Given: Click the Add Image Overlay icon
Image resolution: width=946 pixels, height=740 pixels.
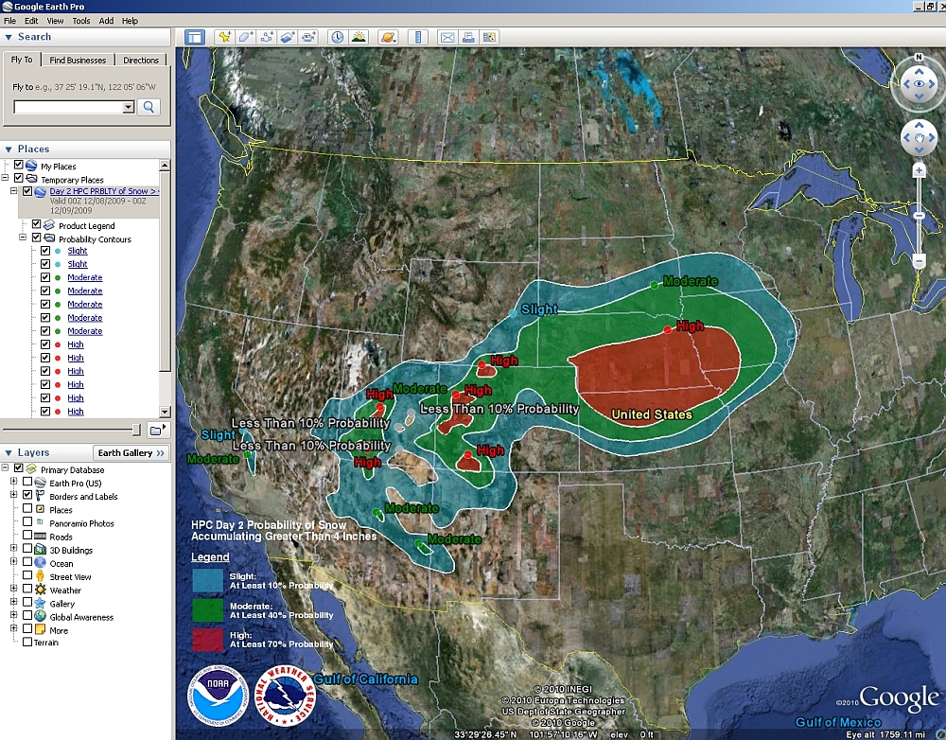Looking at the screenshot, I should click(288, 38).
